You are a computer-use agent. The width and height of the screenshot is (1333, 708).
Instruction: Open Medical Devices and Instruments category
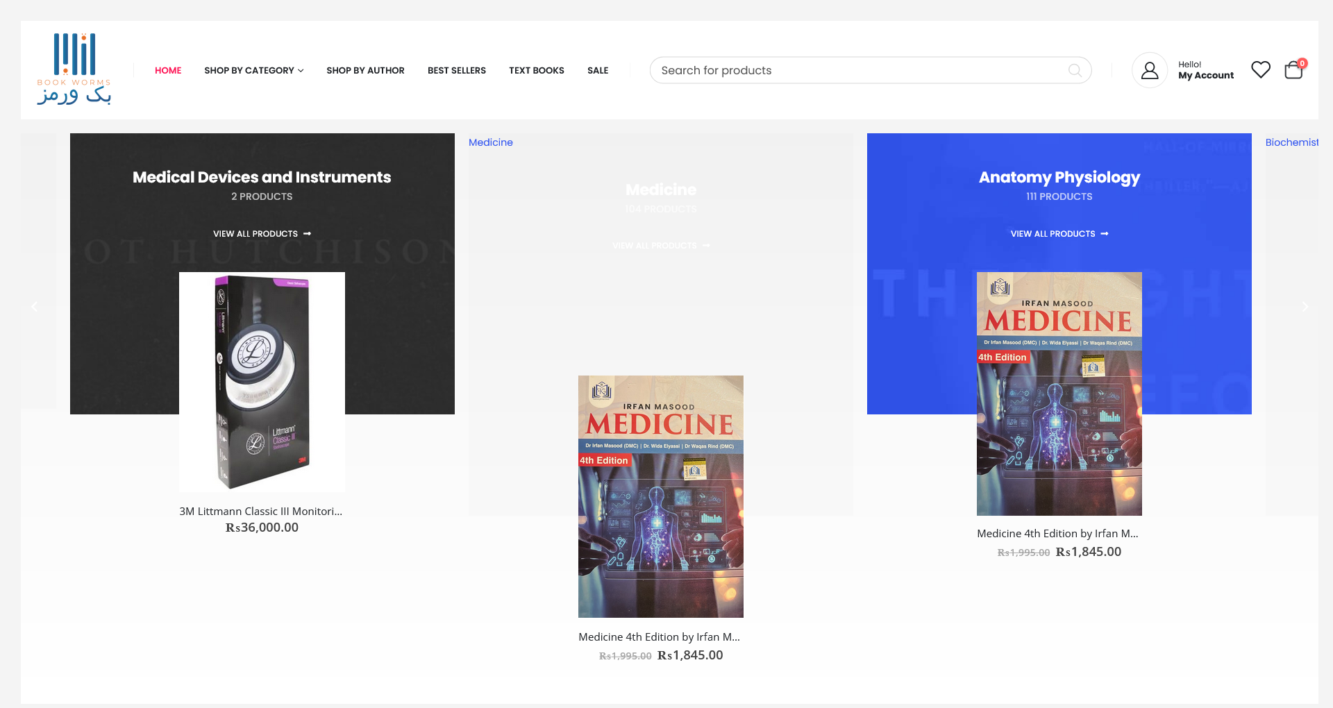262,177
